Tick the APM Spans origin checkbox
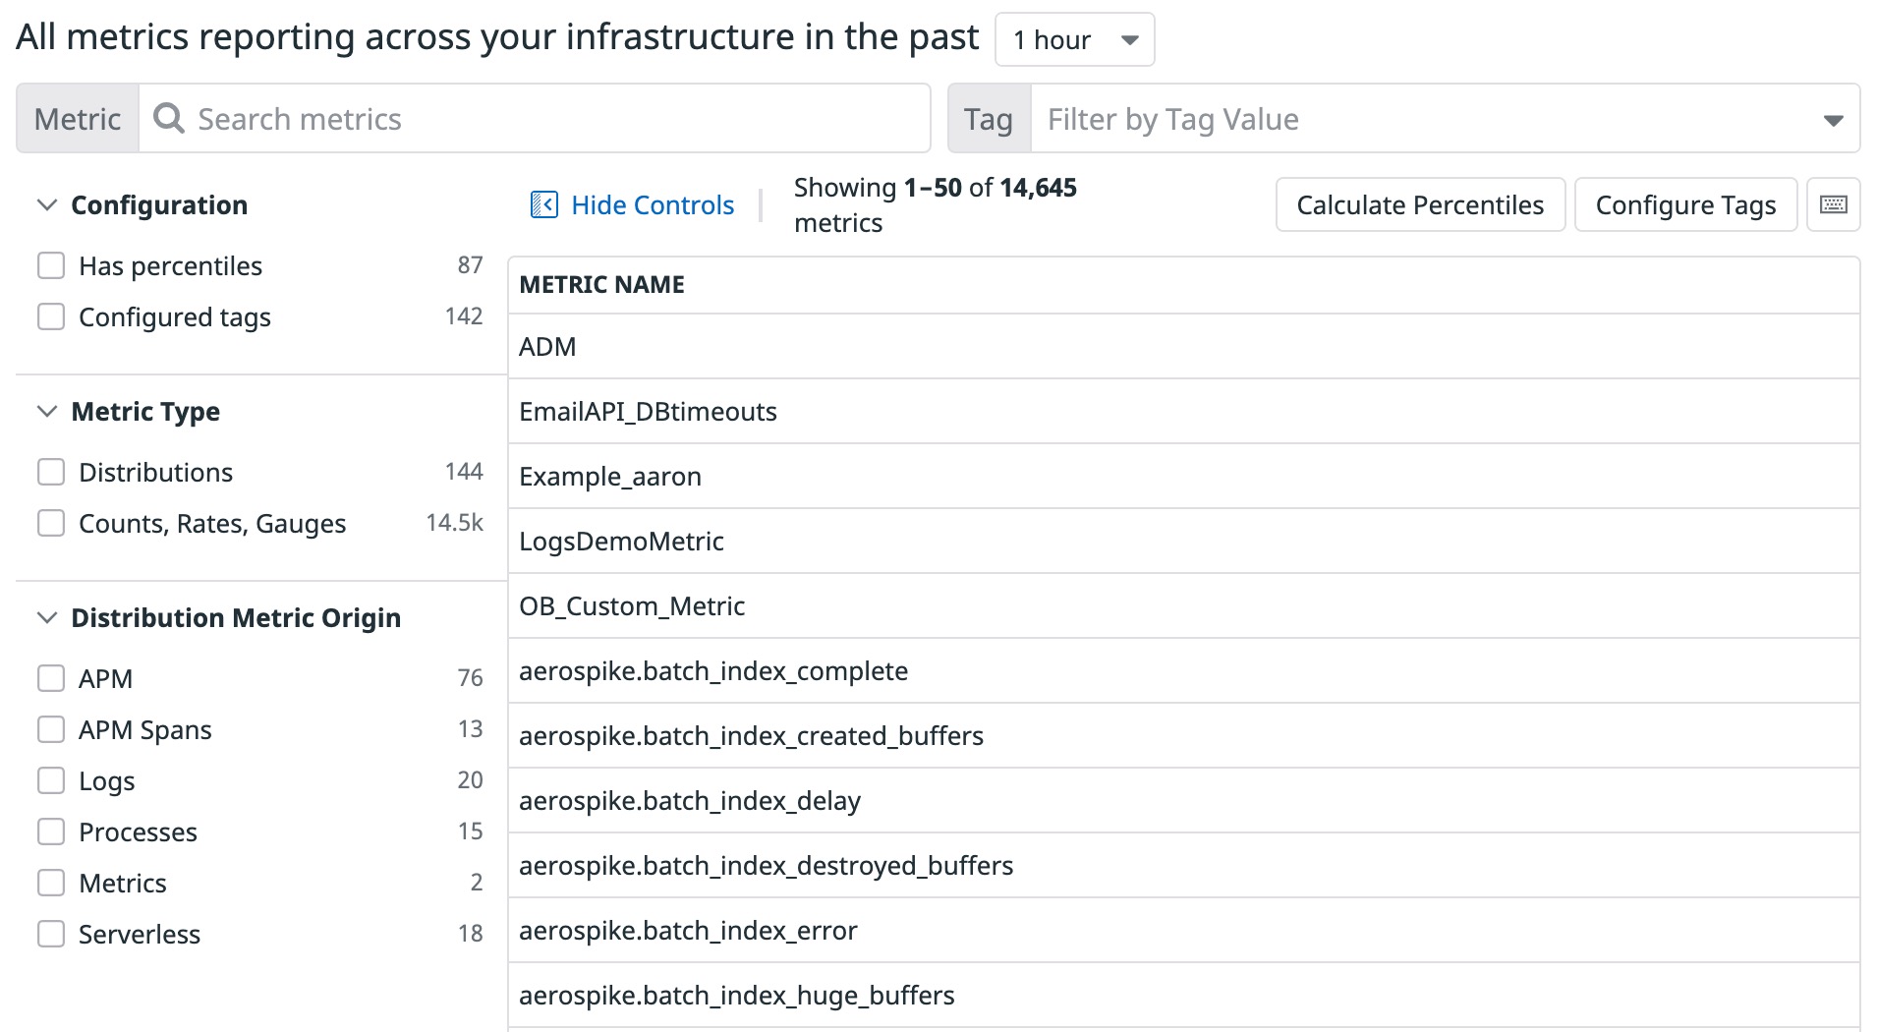This screenshot has height=1032, width=1877. point(51,730)
